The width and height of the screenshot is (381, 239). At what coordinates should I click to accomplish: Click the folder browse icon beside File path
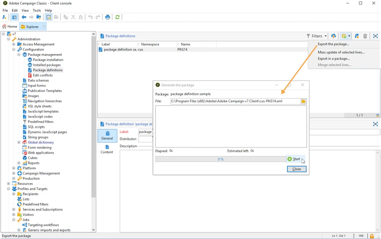coord(303,101)
